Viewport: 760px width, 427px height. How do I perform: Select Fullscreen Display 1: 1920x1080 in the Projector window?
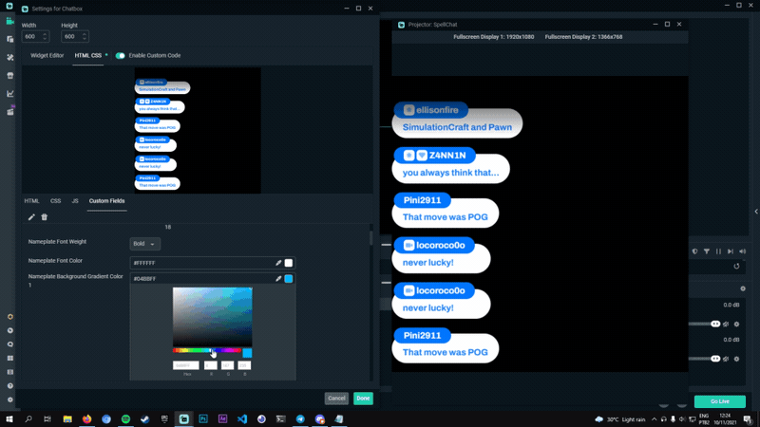click(493, 37)
